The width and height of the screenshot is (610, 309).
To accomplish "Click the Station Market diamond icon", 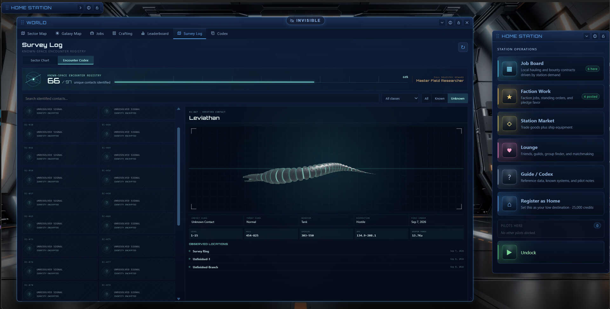I will 509,124.
